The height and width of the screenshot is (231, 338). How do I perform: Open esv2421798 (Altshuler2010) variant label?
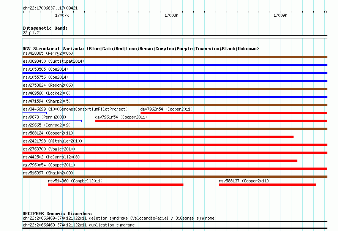[52, 141]
